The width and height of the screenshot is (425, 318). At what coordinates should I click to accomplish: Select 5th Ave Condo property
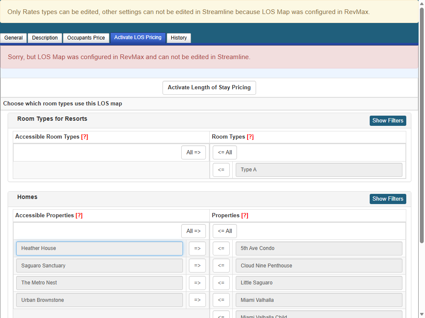319,248
